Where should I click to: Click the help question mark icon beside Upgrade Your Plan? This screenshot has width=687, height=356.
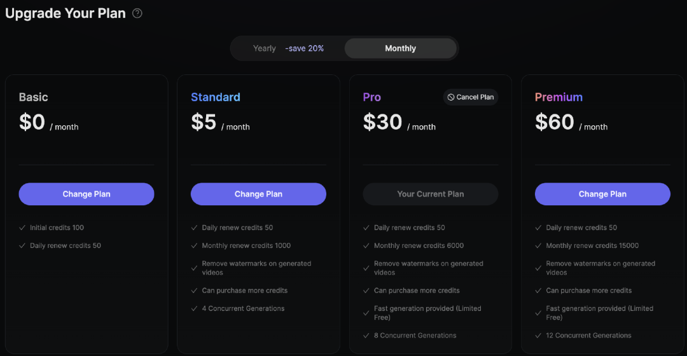137,13
